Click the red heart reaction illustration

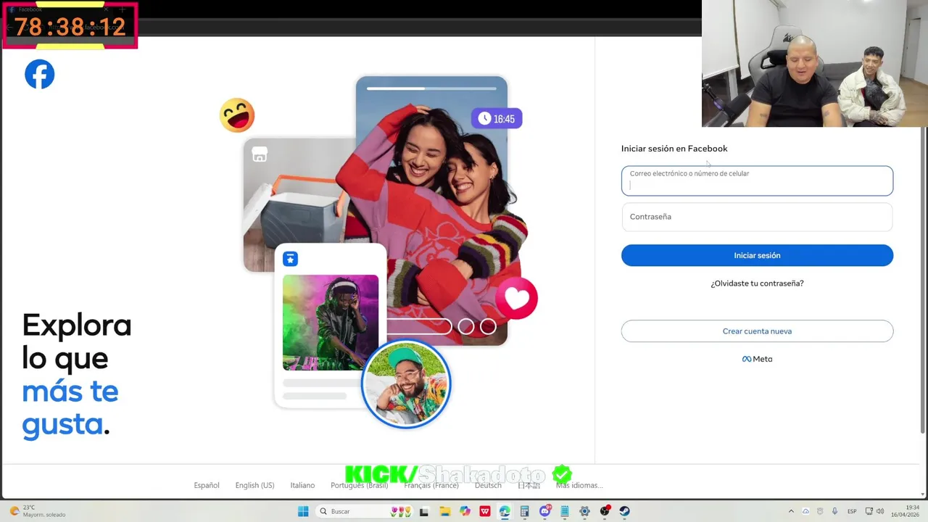(x=517, y=298)
